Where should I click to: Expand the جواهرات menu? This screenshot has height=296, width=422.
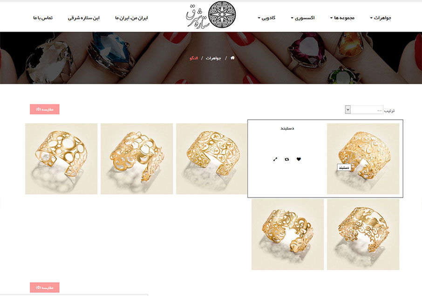[x=381, y=18]
